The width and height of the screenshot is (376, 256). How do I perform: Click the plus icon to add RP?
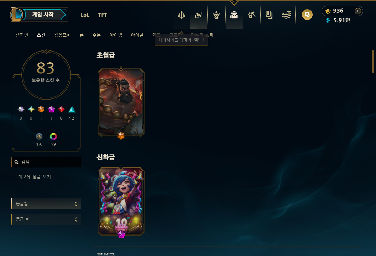358,11
